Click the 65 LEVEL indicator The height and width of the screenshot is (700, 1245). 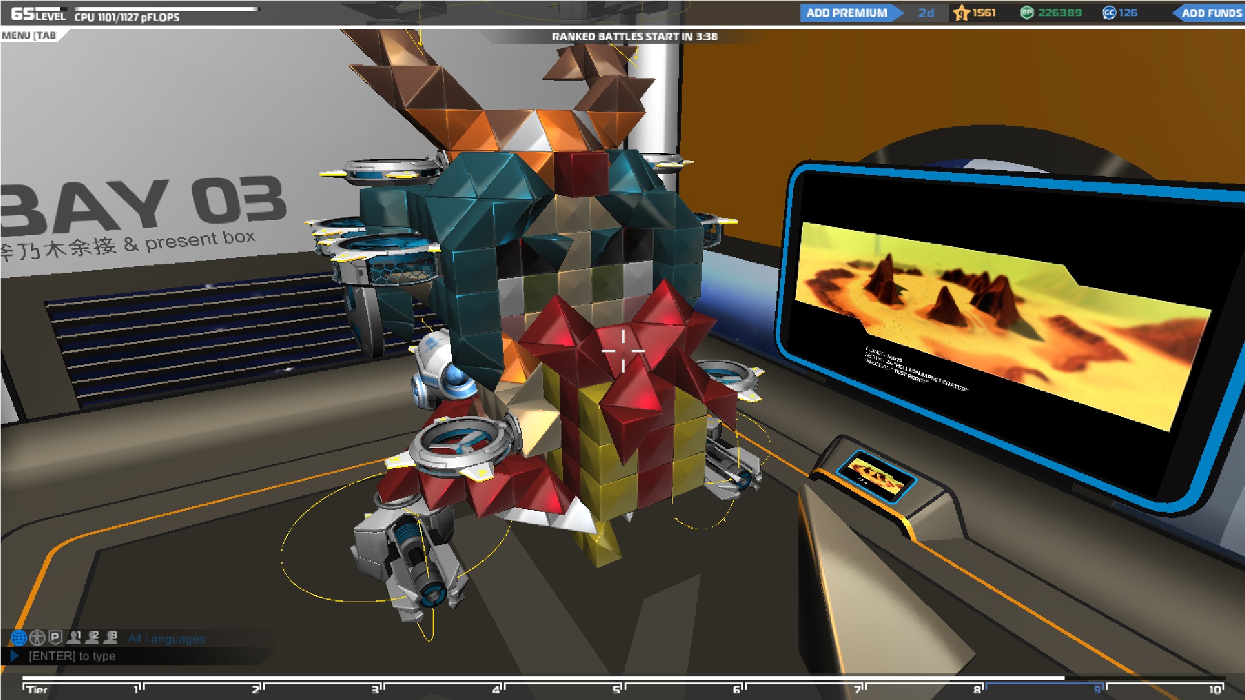point(38,15)
